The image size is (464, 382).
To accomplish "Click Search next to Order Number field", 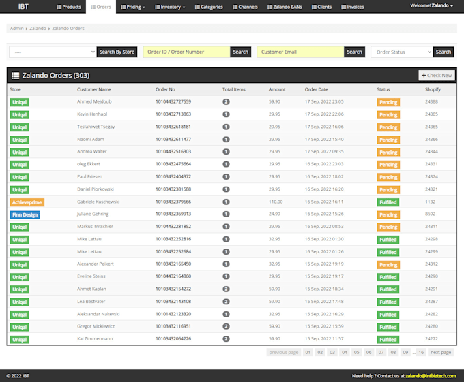I will coord(241,52).
